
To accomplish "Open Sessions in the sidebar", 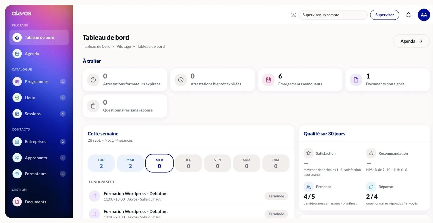I will pos(39,114).
